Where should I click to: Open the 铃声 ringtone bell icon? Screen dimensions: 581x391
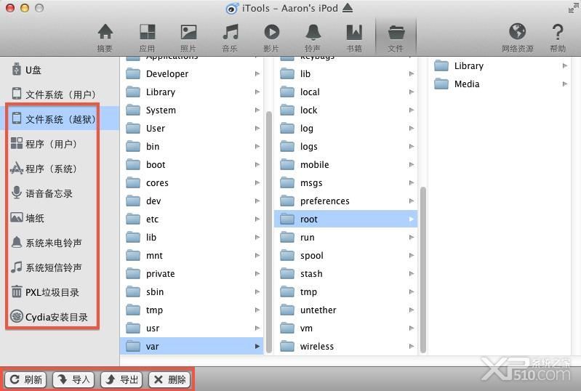(x=313, y=32)
